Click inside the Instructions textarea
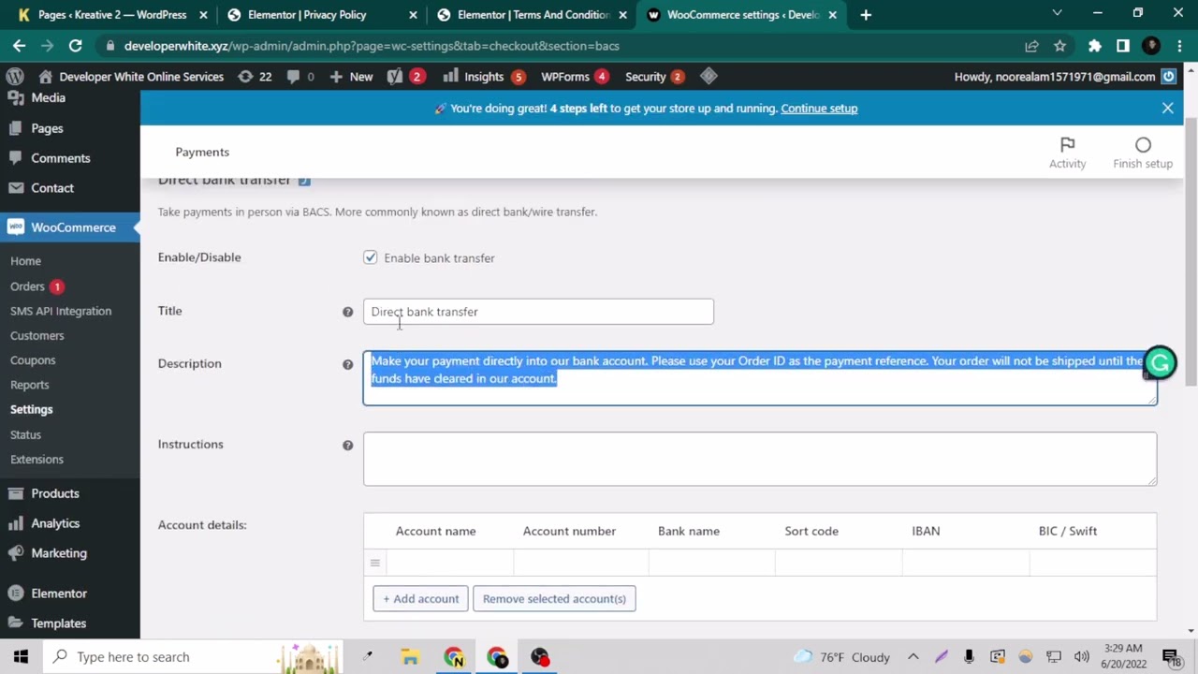Viewport: 1198px width, 674px height. point(760,460)
